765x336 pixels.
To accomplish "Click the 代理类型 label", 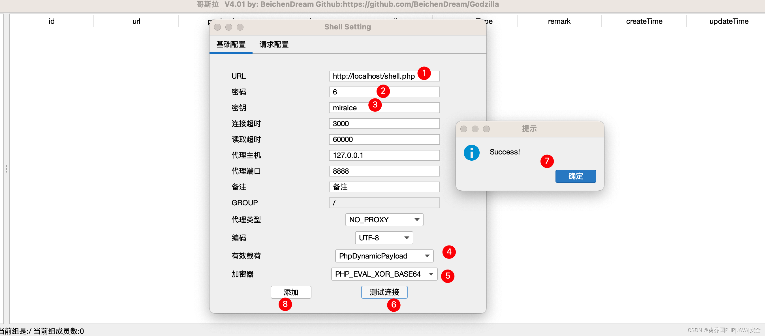I will [246, 220].
